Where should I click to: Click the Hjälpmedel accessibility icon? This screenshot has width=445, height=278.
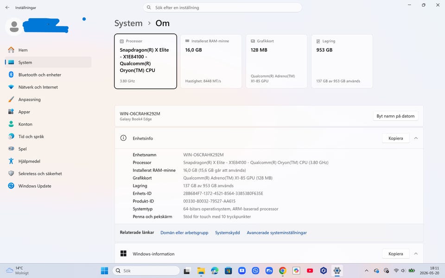coord(11,161)
